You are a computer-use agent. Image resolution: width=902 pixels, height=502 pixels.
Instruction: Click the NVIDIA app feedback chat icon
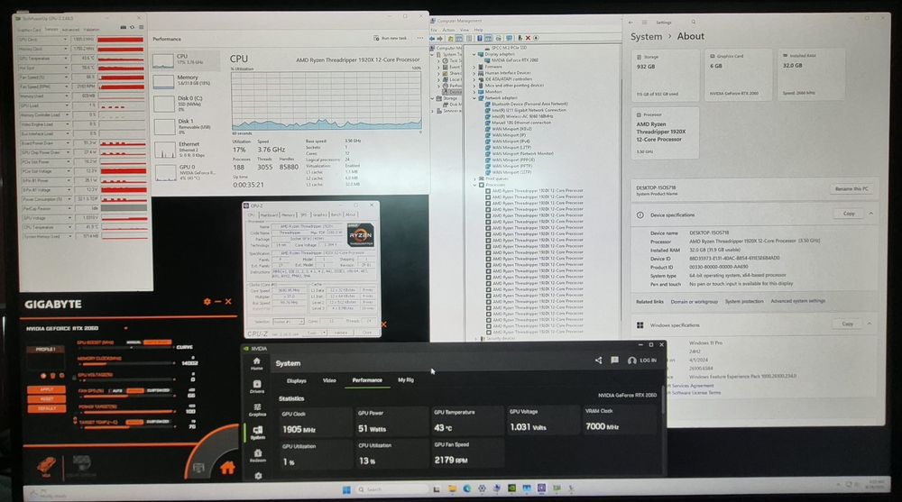(614, 360)
